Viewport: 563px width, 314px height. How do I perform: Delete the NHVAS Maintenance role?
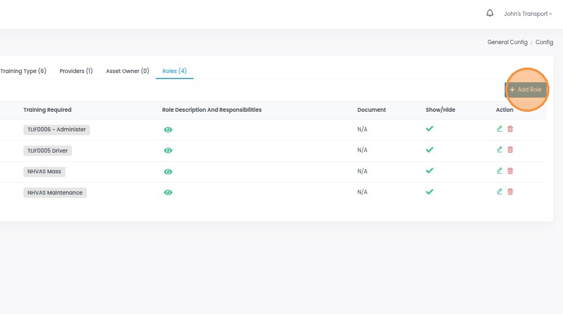510,191
